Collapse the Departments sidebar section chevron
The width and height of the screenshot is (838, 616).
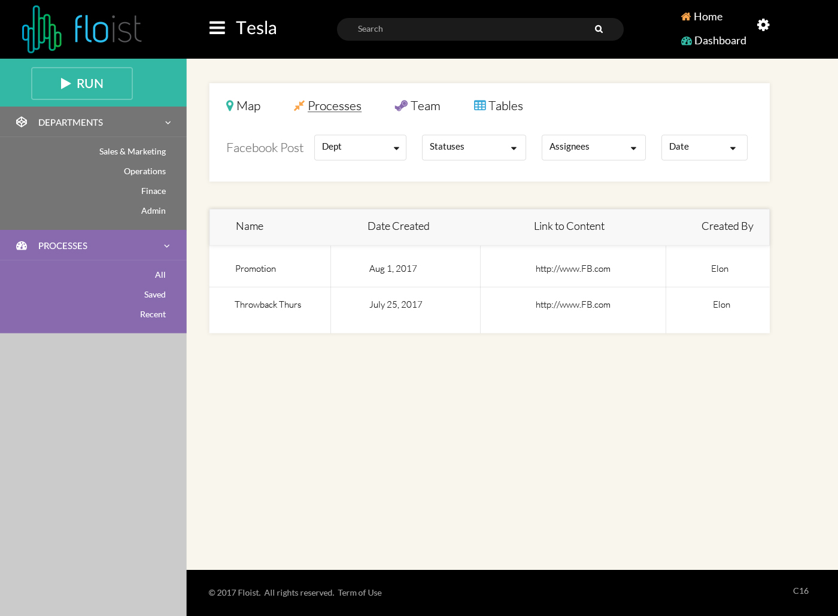[x=168, y=123]
